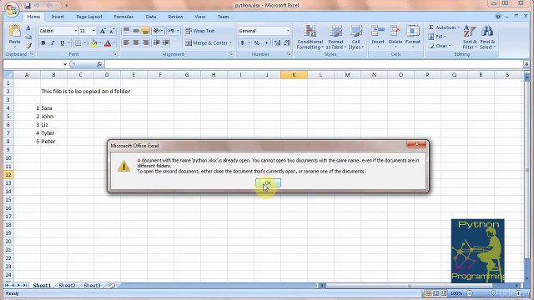Toggle Underline formatting

click(62, 42)
